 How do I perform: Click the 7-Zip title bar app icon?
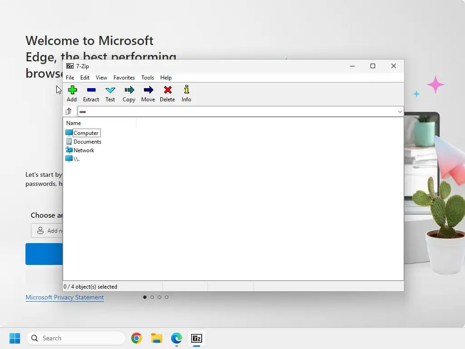click(70, 66)
